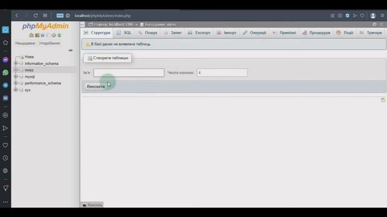
Task: Focus the table name input field
Action: (x=129, y=72)
